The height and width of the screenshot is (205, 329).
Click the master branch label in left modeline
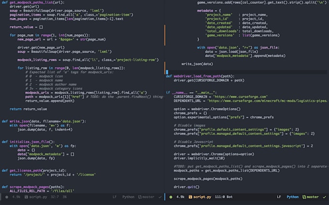tap(148, 197)
